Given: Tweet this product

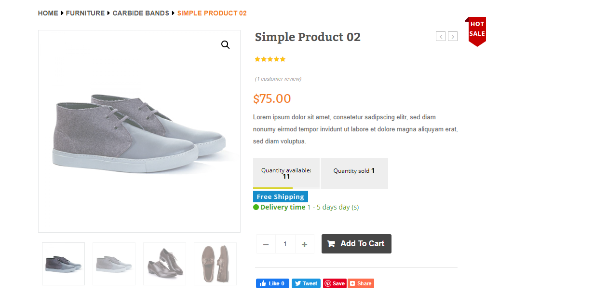Looking at the screenshot, I should 306,283.
